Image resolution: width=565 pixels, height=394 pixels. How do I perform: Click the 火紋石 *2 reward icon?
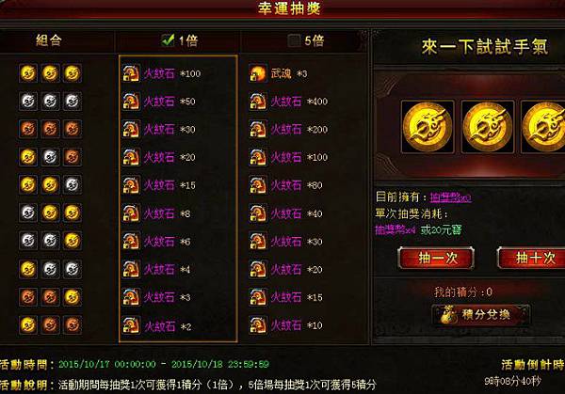(131, 325)
